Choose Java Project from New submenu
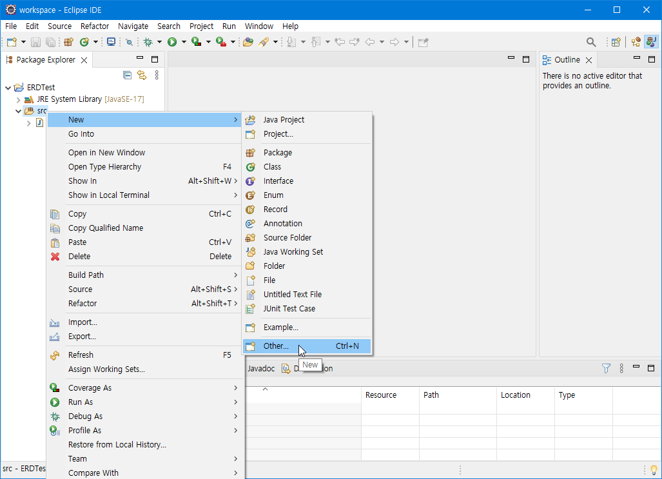Image resolution: width=662 pixels, height=479 pixels. click(307, 119)
